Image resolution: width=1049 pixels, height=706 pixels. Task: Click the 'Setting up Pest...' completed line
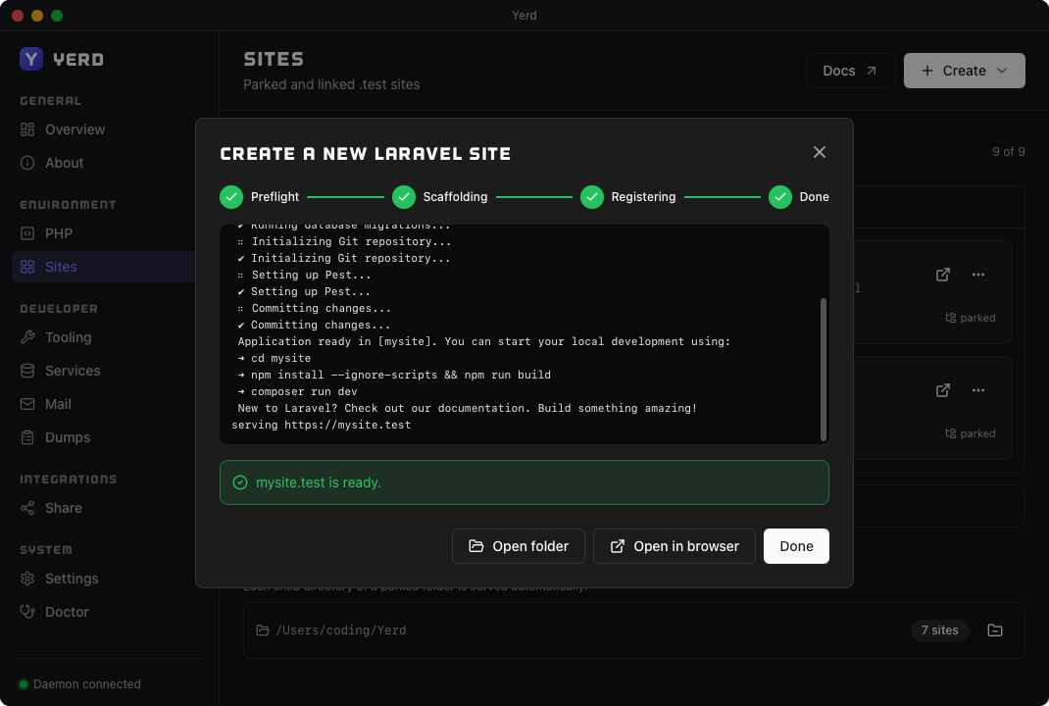304,291
